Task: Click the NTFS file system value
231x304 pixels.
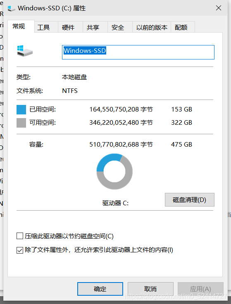Action: coord(70,91)
